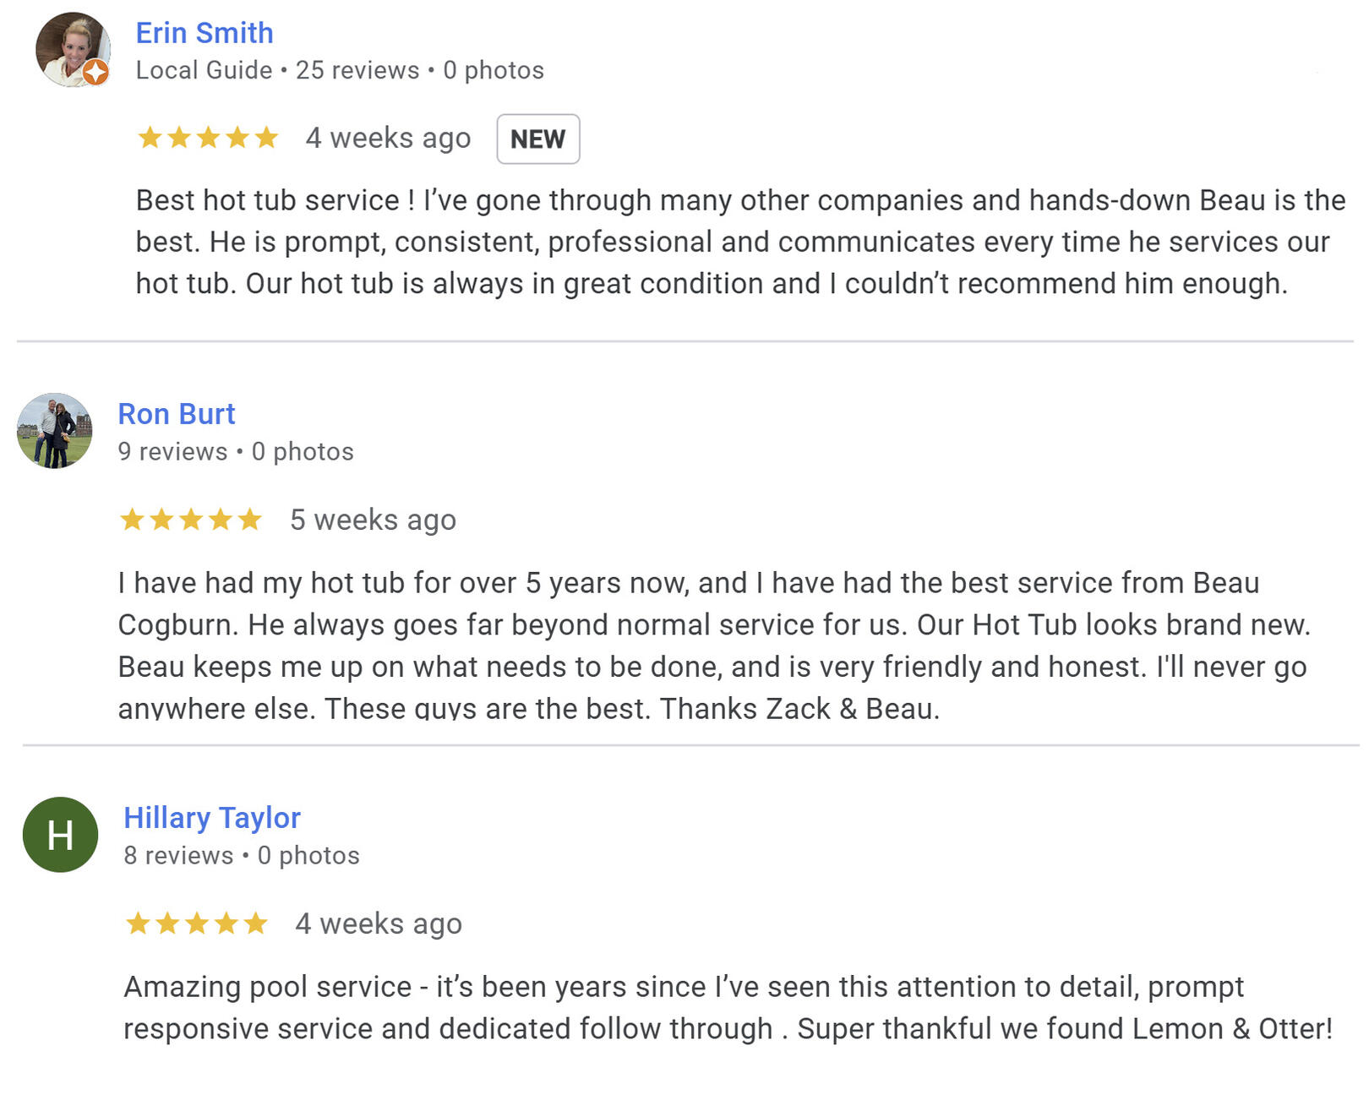
Task: Click the '4 weeks ago' timestamp beside the NEW badge
Action: point(388,138)
